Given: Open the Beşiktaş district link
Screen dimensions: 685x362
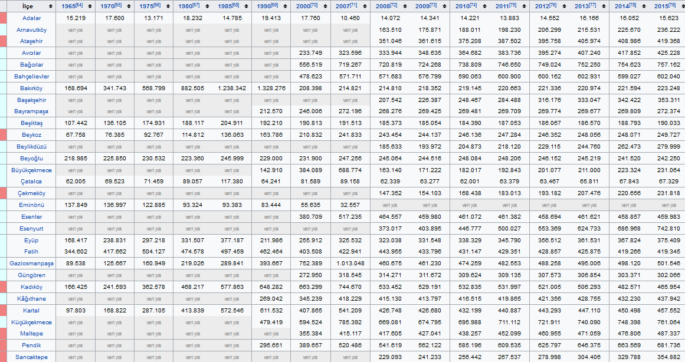Looking at the screenshot, I should point(32,123).
